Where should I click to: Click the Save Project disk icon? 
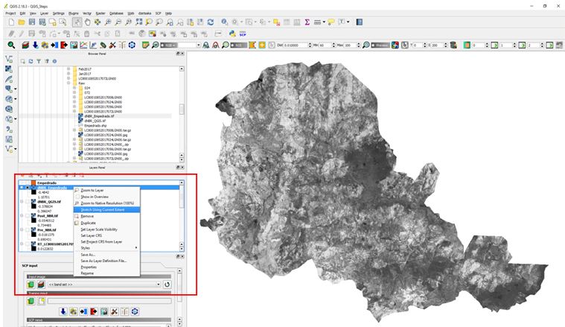pos(31,23)
